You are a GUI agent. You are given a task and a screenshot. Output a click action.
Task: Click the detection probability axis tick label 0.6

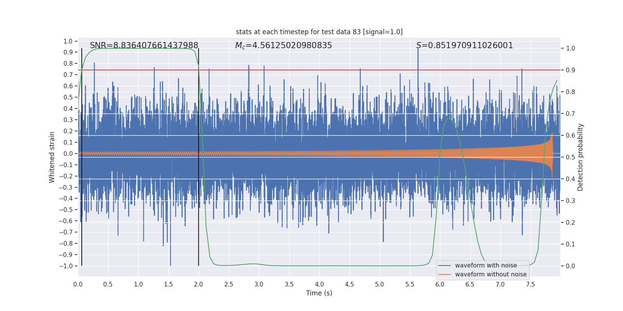coord(570,135)
